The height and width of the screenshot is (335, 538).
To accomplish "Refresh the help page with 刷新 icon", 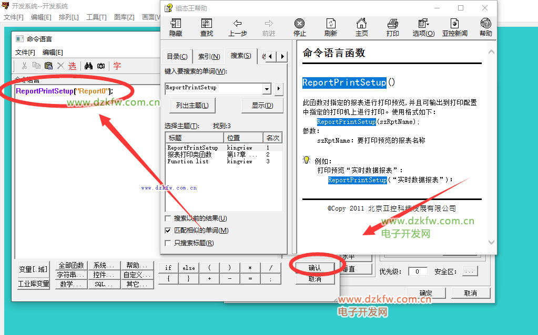I will point(330,27).
